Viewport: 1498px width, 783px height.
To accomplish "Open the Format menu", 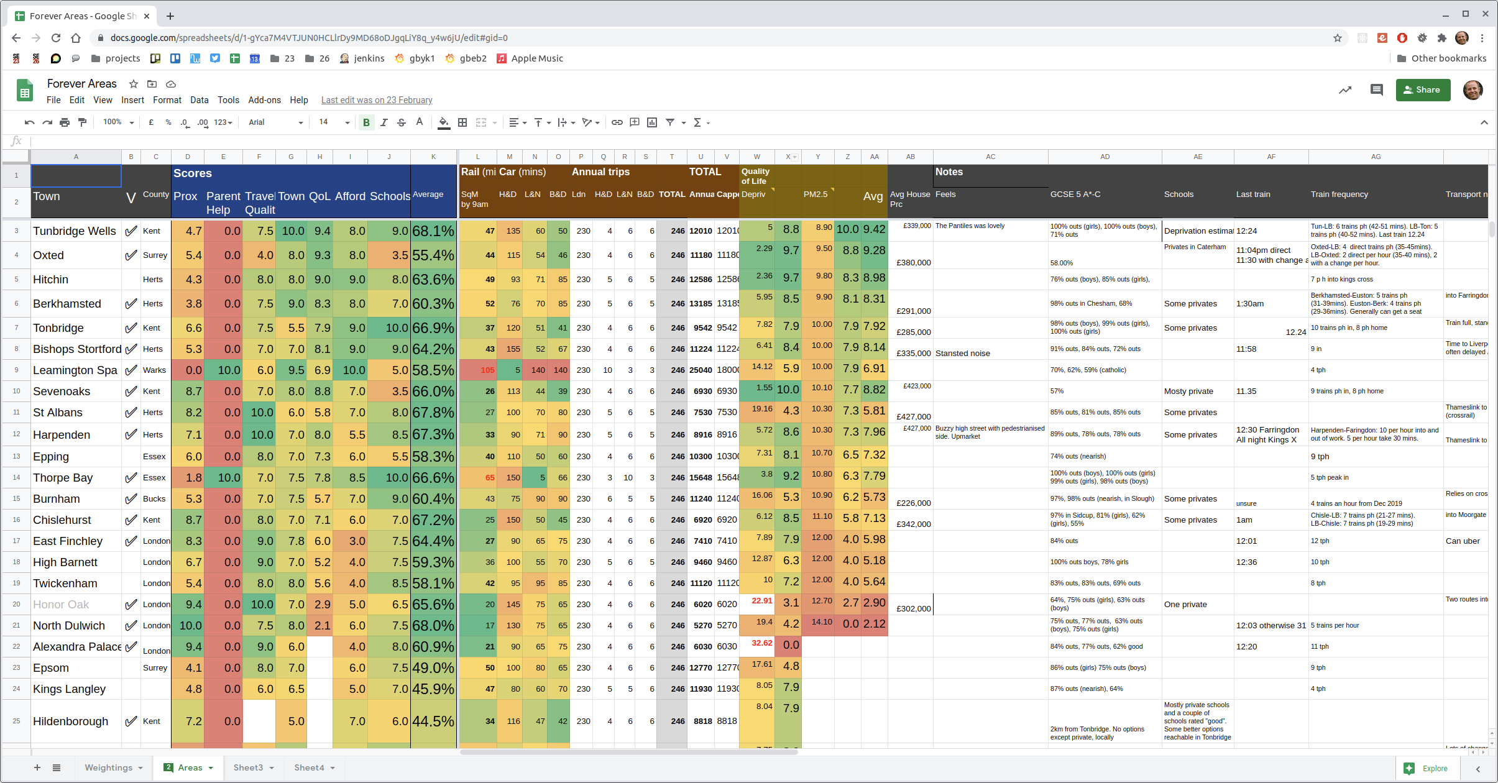I will (x=167, y=100).
